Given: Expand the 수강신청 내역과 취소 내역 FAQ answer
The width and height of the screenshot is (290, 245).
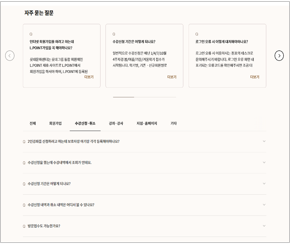Looking at the screenshot, I should 264,205.
